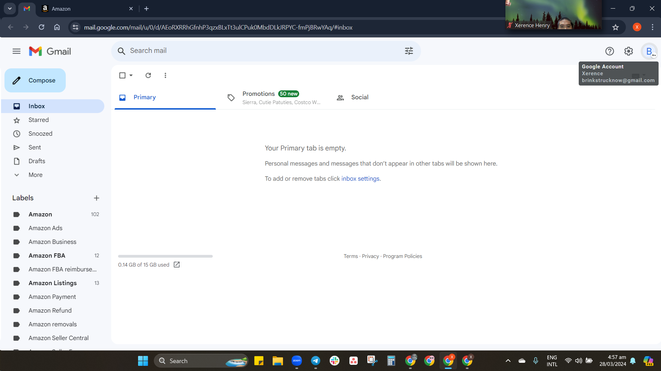661x371 pixels.
Task: Open the Inbox folder
Action: (53, 106)
